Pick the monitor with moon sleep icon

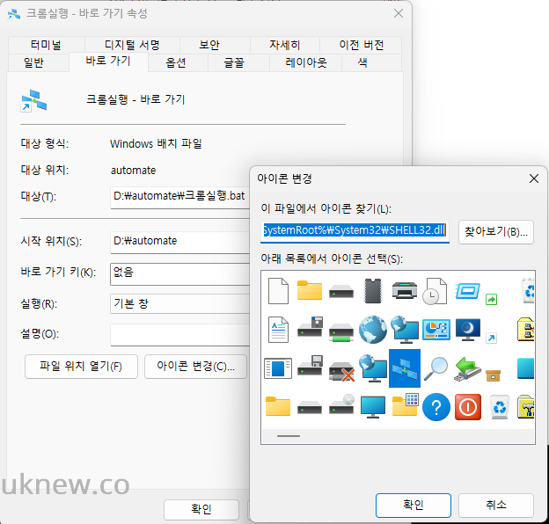[468, 330]
